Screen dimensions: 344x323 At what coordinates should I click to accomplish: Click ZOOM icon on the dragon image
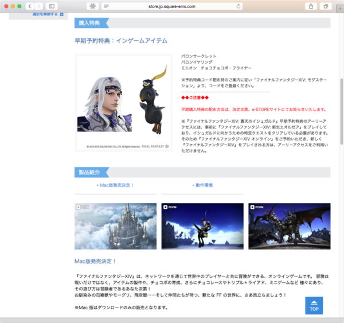point(257,207)
